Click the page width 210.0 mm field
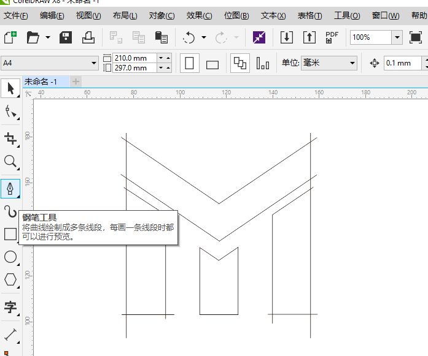This screenshot has width=428, height=356. 134,58
